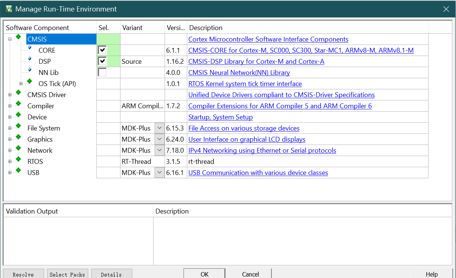Image resolution: width=456 pixels, height=278 pixels.
Task: Open the CMSIS-DSP Library description link
Action: (x=256, y=61)
